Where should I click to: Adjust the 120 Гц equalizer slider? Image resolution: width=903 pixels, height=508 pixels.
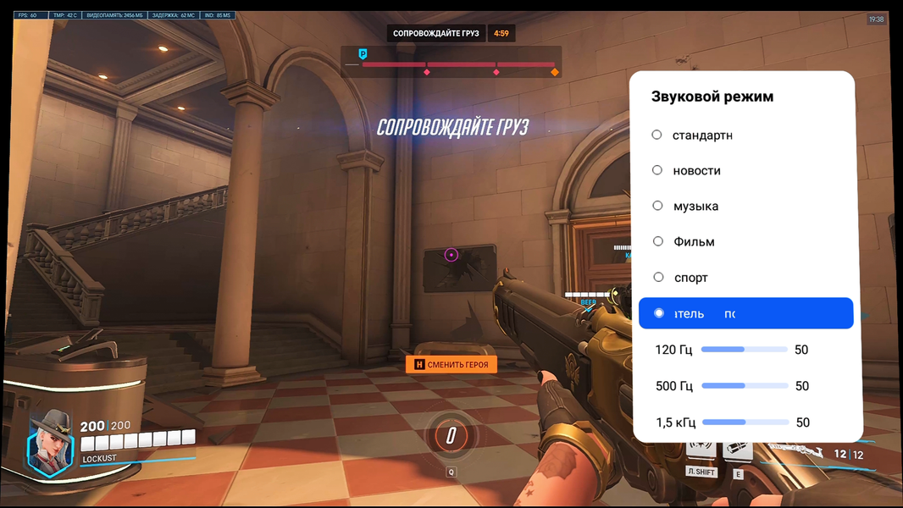[x=744, y=349]
